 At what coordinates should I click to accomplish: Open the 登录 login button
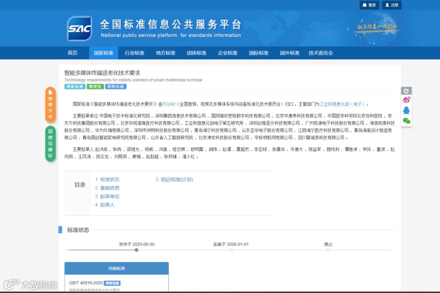[369, 5]
